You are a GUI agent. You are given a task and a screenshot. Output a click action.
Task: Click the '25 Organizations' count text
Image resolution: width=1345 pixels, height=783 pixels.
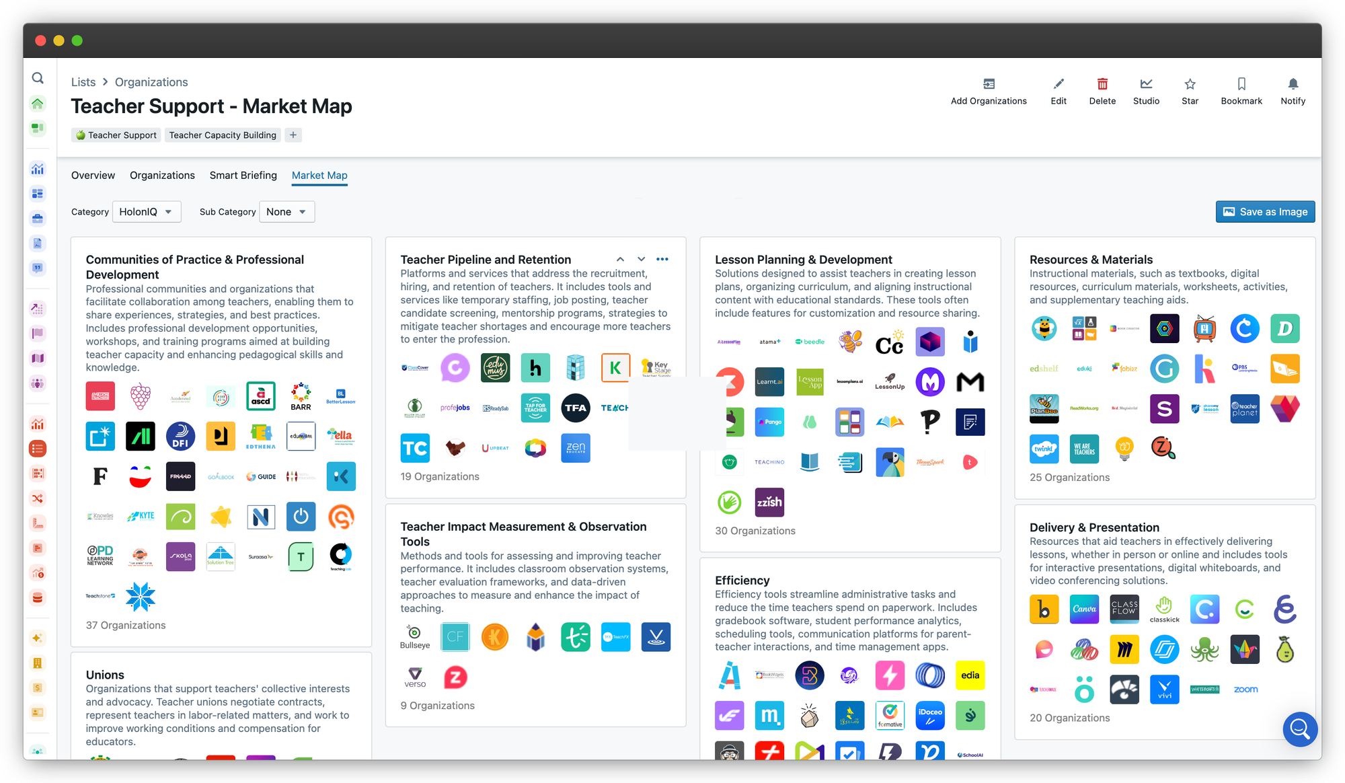1069,478
